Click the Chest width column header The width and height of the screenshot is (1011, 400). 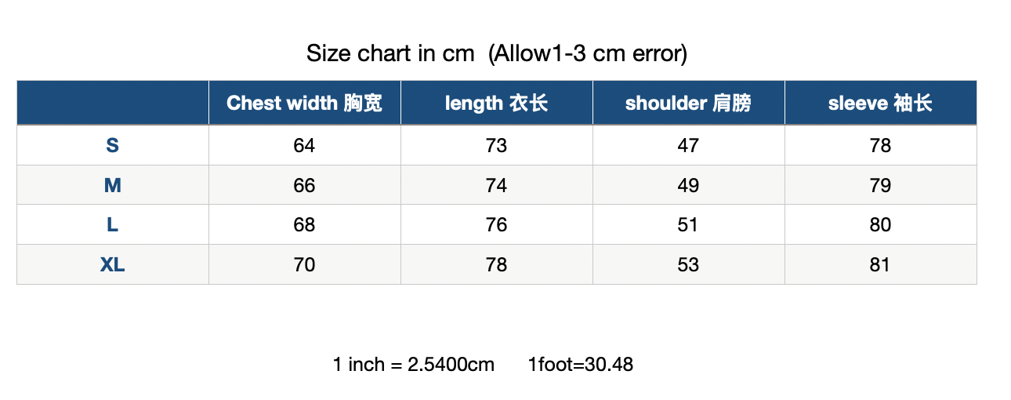[304, 103]
